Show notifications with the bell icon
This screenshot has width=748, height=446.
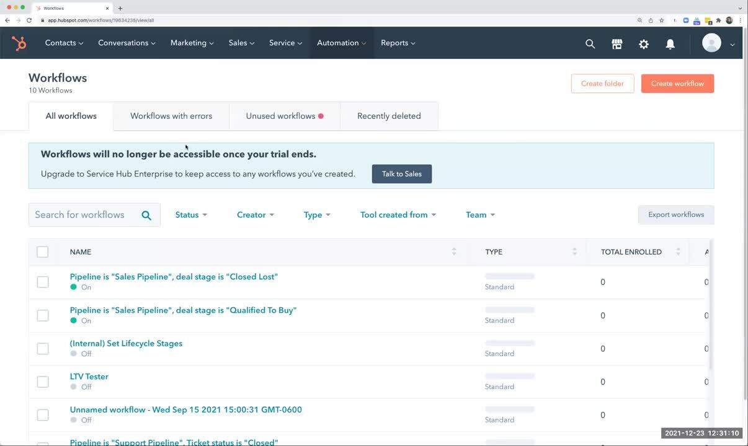click(670, 44)
